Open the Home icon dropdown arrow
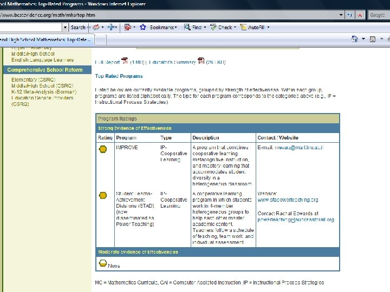This screenshot has width=390, height=292. pos(363,39)
